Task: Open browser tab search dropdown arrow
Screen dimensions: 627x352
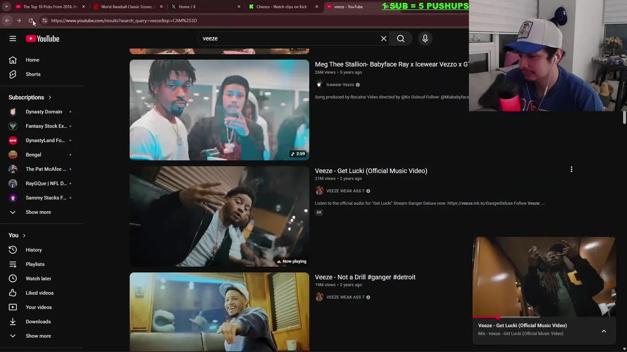Action: pyautogui.click(x=6, y=7)
